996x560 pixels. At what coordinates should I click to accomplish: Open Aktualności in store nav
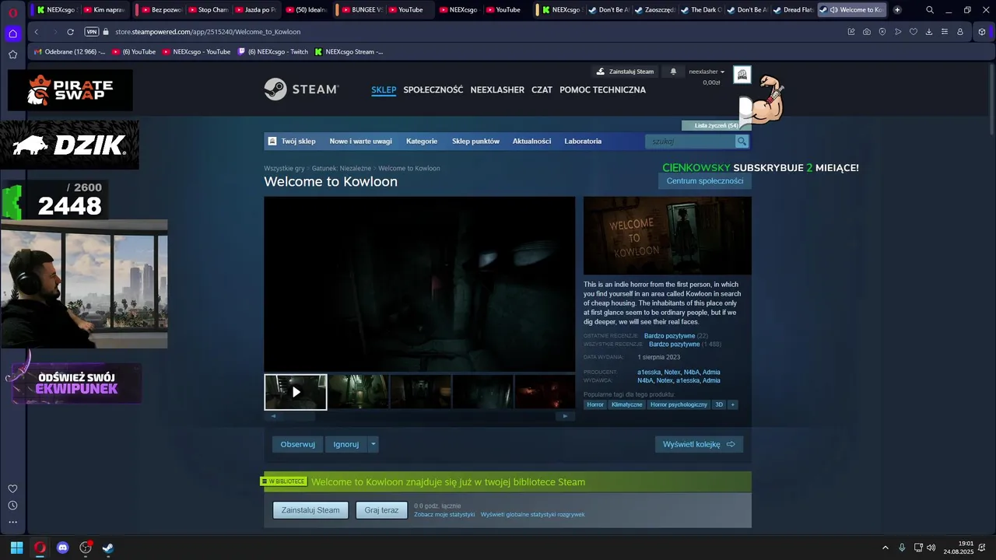coord(531,142)
